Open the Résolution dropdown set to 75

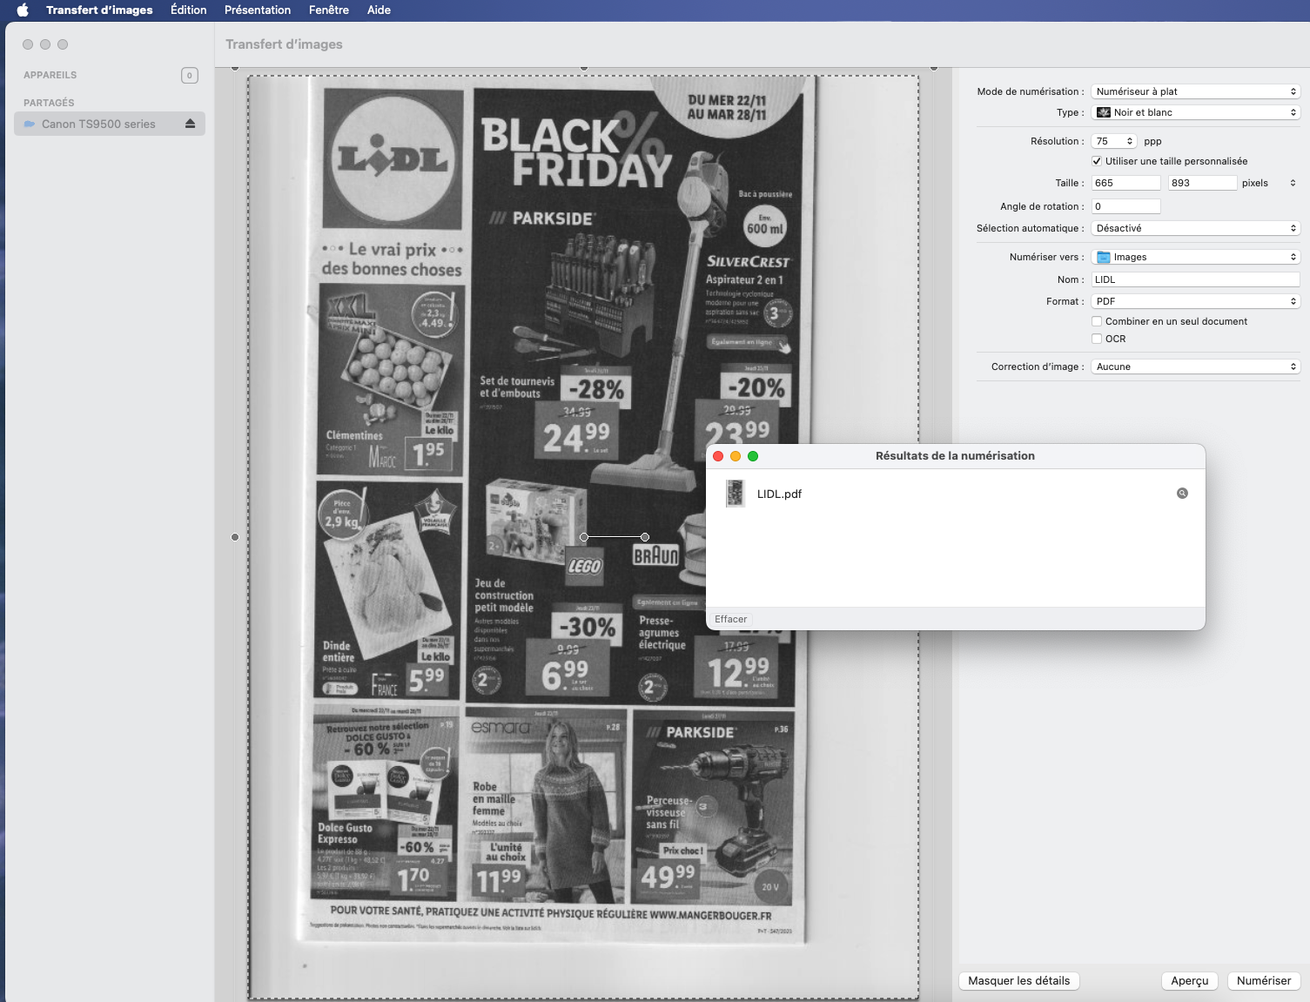pyautogui.click(x=1114, y=141)
